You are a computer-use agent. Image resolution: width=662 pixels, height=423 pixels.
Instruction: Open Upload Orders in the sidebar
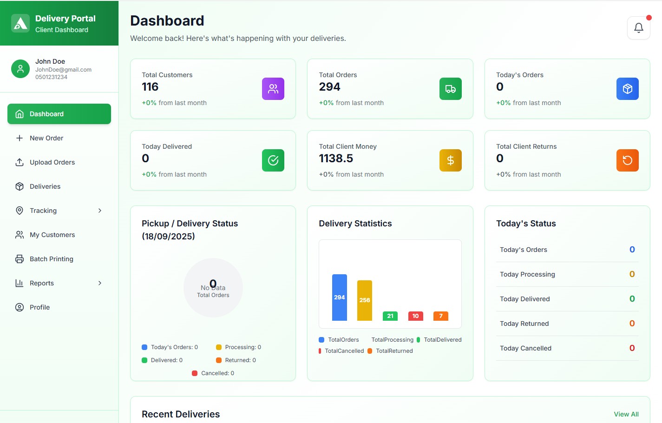[52, 162]
